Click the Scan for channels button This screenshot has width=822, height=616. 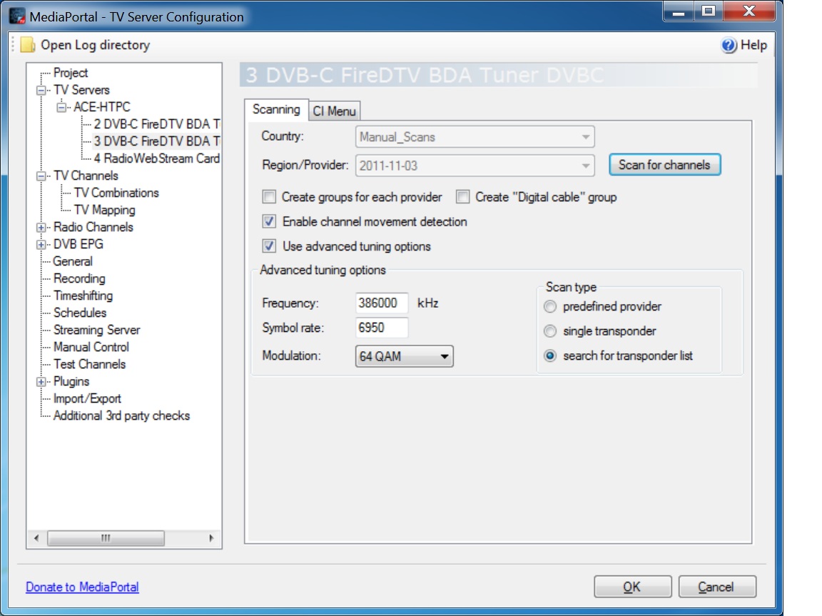(665, 165)
